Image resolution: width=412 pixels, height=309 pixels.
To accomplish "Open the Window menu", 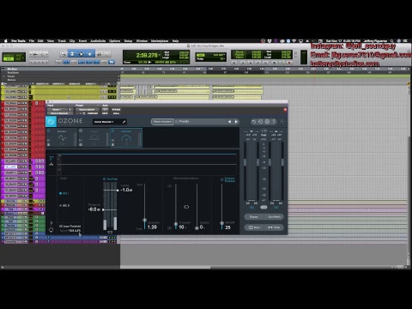I will click(x=142, y=41).
